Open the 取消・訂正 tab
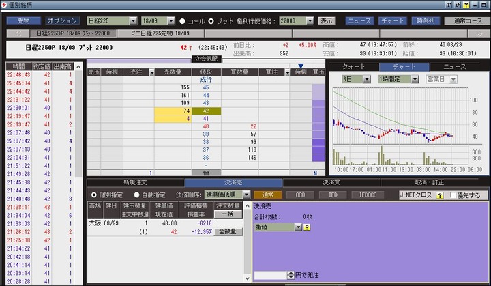Viewport: 491px width, 286px height. pyautogui.click(x=430, y=182)
